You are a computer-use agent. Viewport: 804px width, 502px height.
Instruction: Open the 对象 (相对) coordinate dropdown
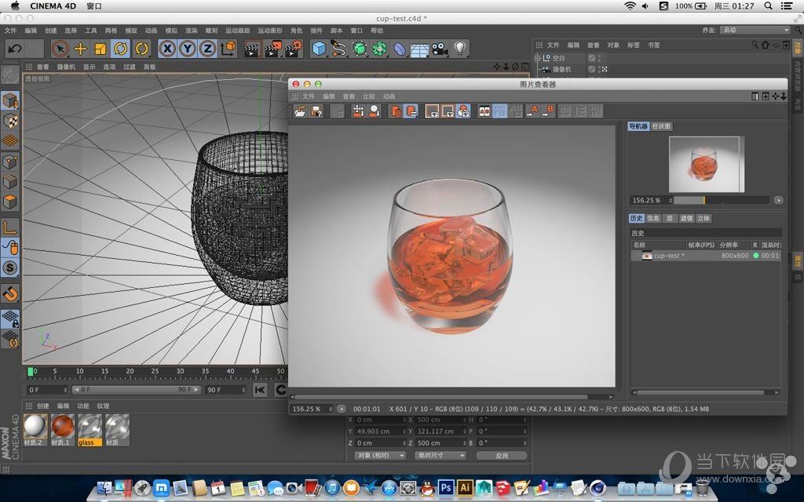coord(381,456)
